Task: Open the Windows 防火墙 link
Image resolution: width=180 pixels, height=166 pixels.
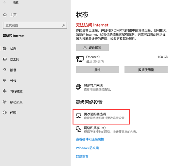Action: click(x=87, y=148)
